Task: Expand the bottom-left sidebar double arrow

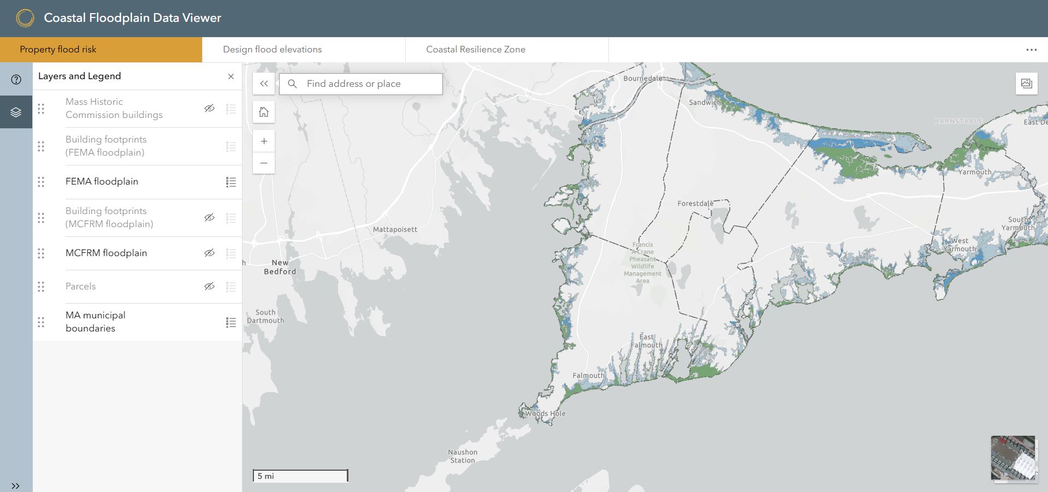Action: pos(16,485)
